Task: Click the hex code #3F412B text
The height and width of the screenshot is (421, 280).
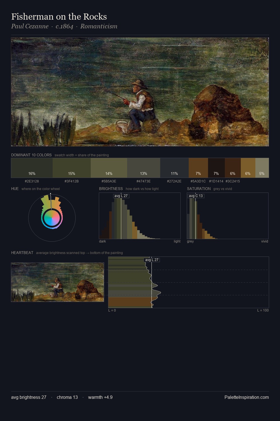Action: (72, 181)
